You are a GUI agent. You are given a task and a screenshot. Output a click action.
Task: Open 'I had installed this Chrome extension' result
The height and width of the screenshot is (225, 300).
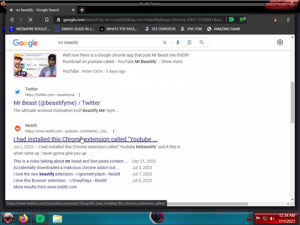[x=85, y=139]
